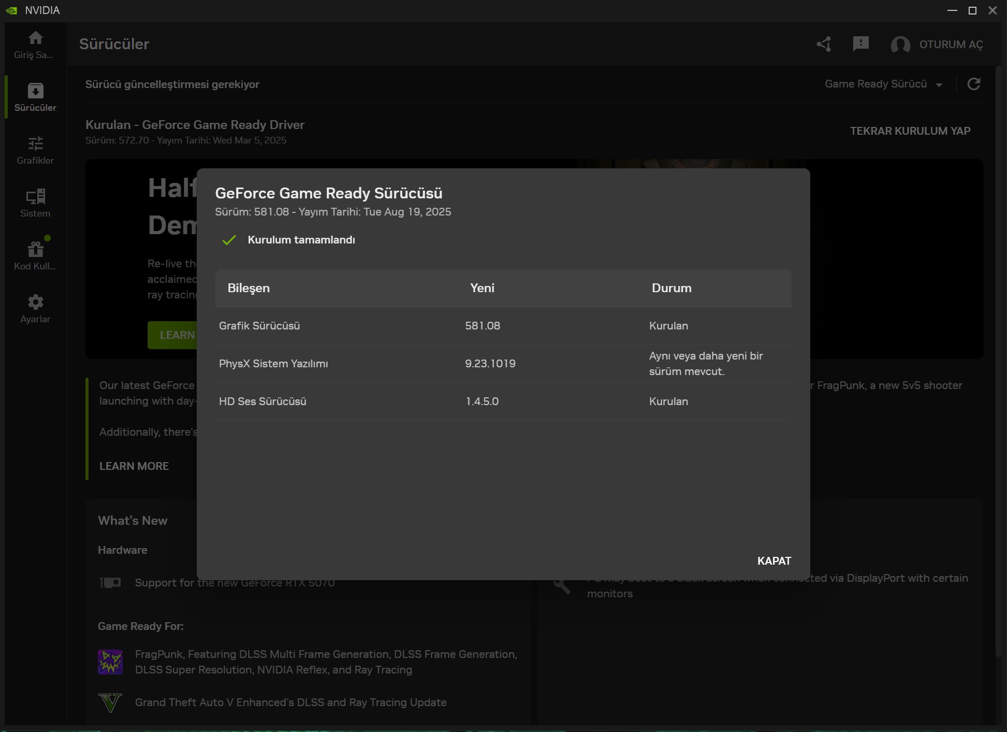1007x732 pixels.
Task: Click the share icon in the header
Action: coord(824,44)
